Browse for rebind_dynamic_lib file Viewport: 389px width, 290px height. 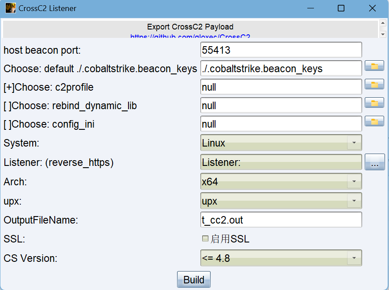[374, 103]
